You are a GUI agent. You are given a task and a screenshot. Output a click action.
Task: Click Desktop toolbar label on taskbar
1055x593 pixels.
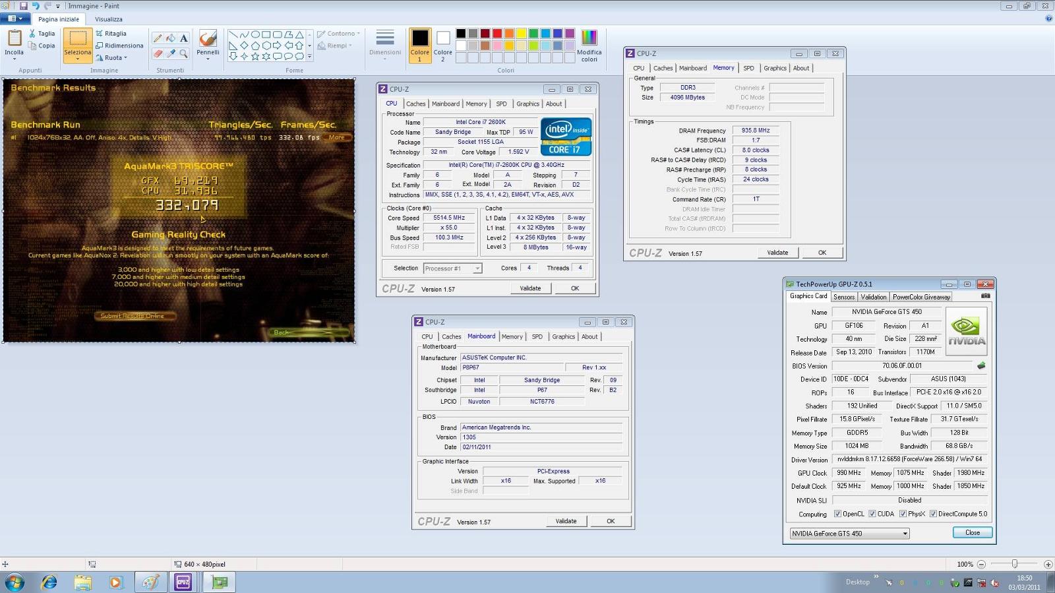click(x=858, y=582)
